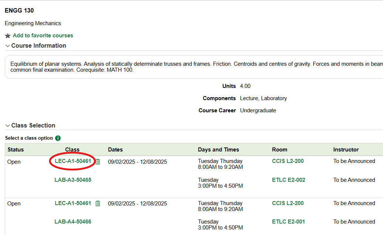The width and height of the screenshot is (383, 235).
Task: Click the clipboard icon beside LEC-A1-50461 first row
Action: (97, 161)
